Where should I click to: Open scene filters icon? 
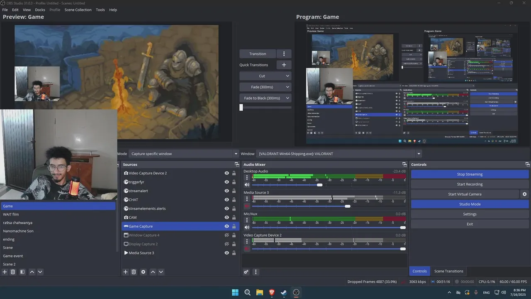click(x=22, y=272)
